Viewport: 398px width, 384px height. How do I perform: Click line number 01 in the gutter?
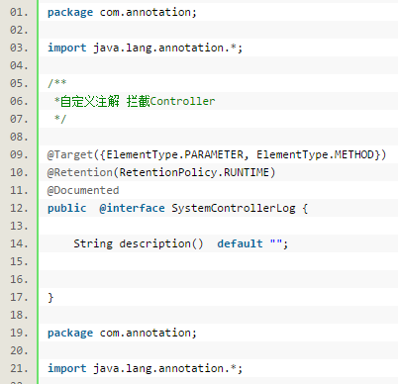[19, 12]
